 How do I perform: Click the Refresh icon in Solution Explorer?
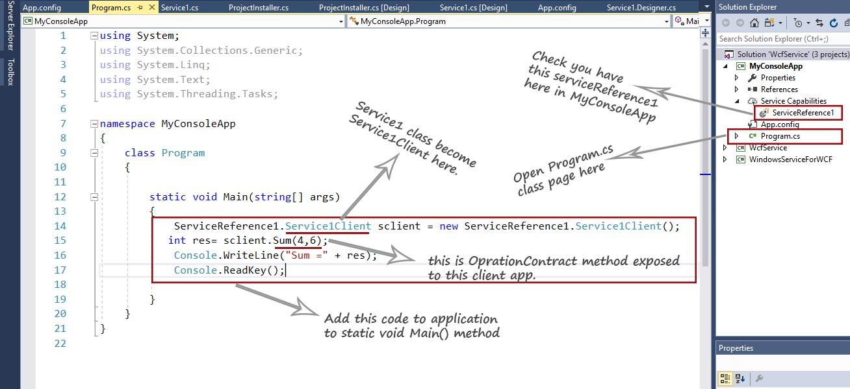[832, 23]
